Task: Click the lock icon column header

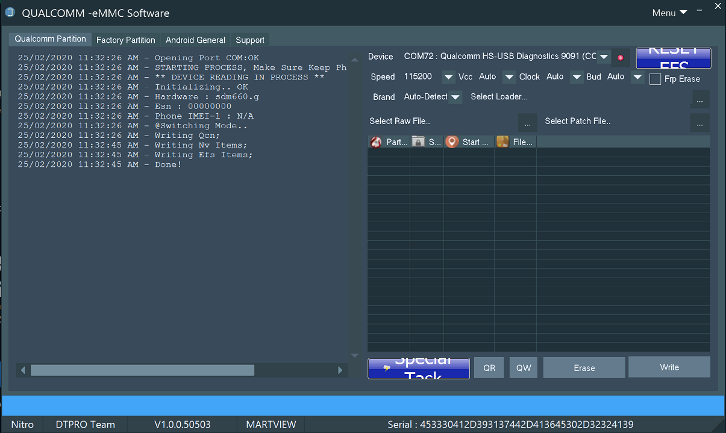Action: (x=418, y=142)
